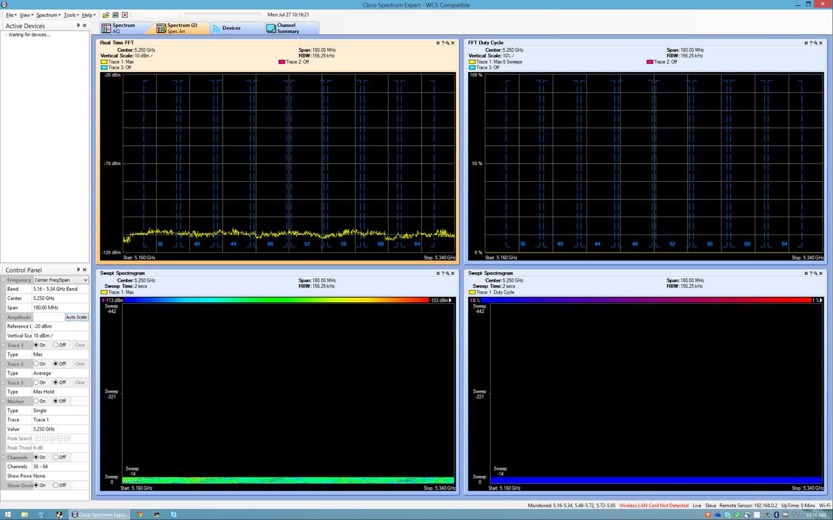Collapse the Amplitude section
833x520 pixels.
pos(3,317)
